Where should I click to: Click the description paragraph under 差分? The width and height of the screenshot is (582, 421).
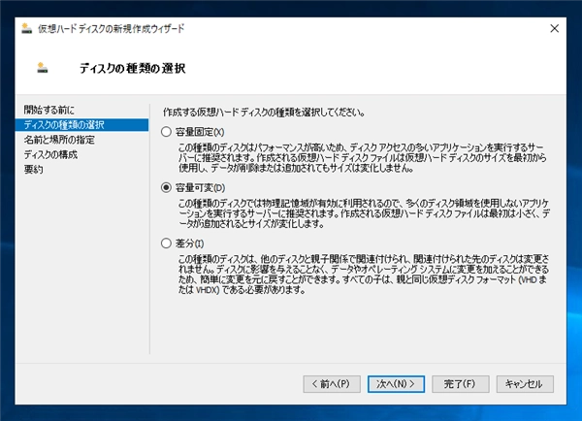pyautogui.click(x=364, y=274)
